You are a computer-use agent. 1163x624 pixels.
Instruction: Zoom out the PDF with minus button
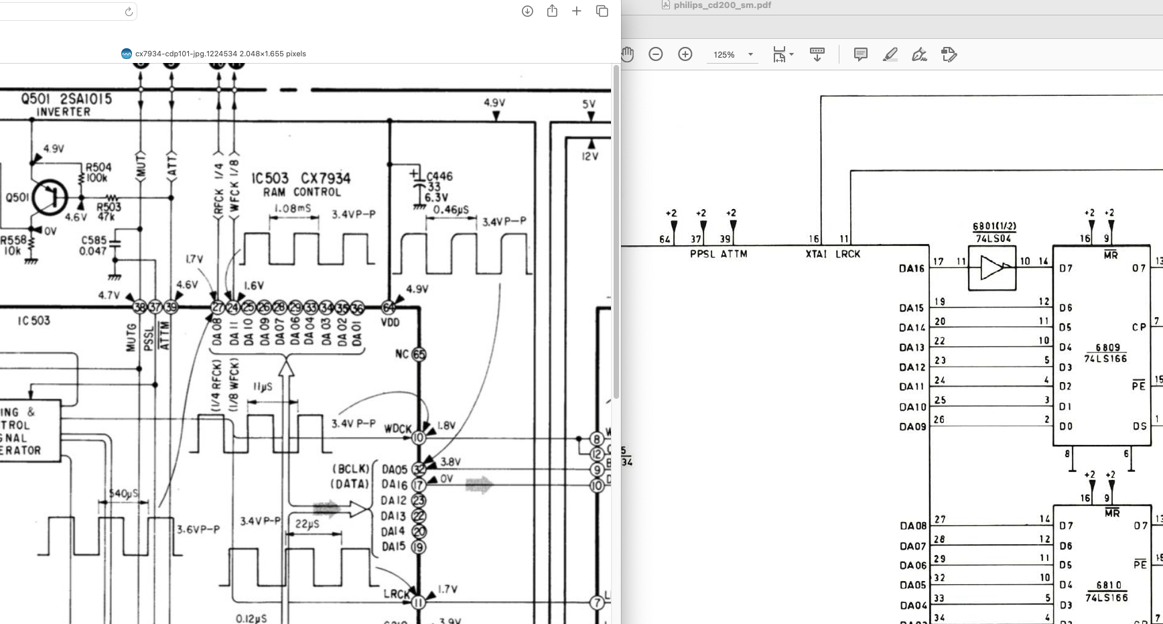(656, 54)
